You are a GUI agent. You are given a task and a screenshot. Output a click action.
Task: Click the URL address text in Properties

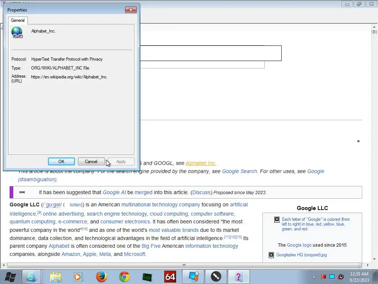[x=69, y=77]
